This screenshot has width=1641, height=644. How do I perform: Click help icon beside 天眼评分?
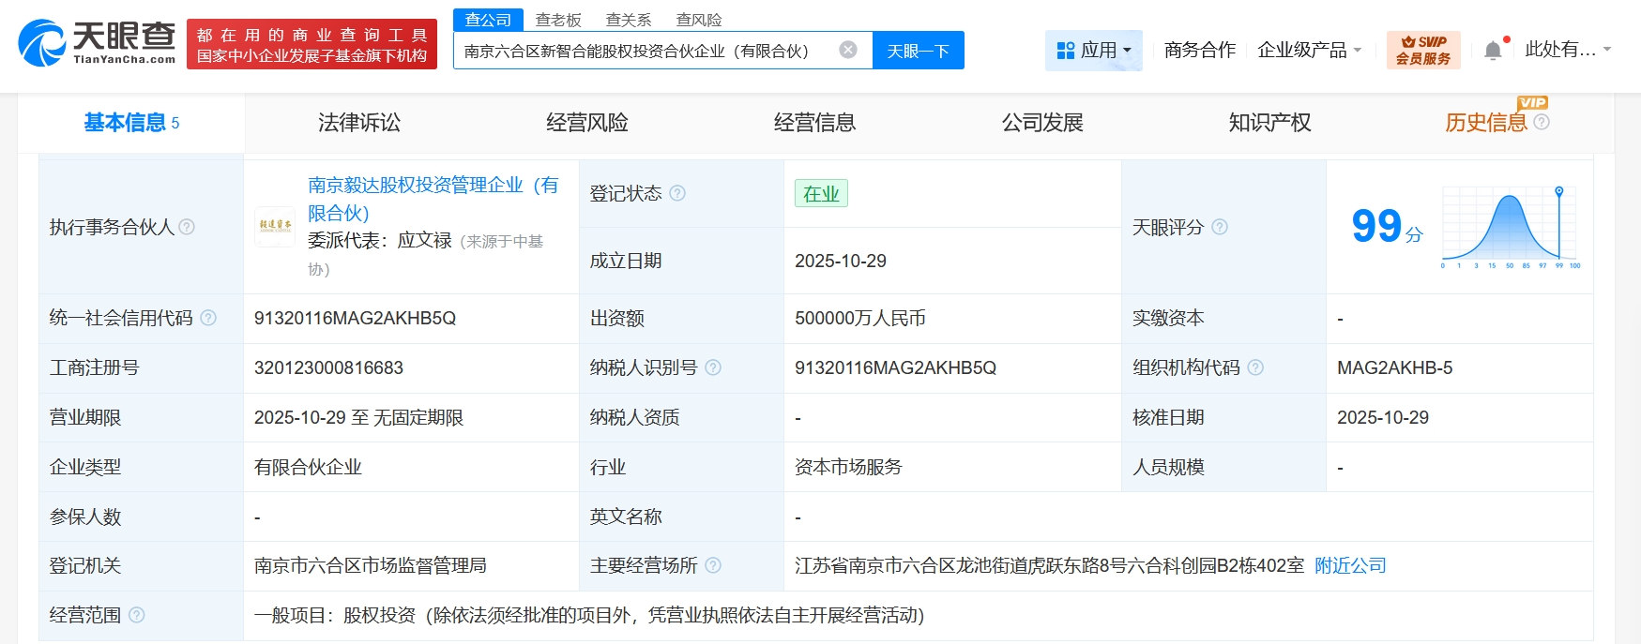pos(1220,227)
